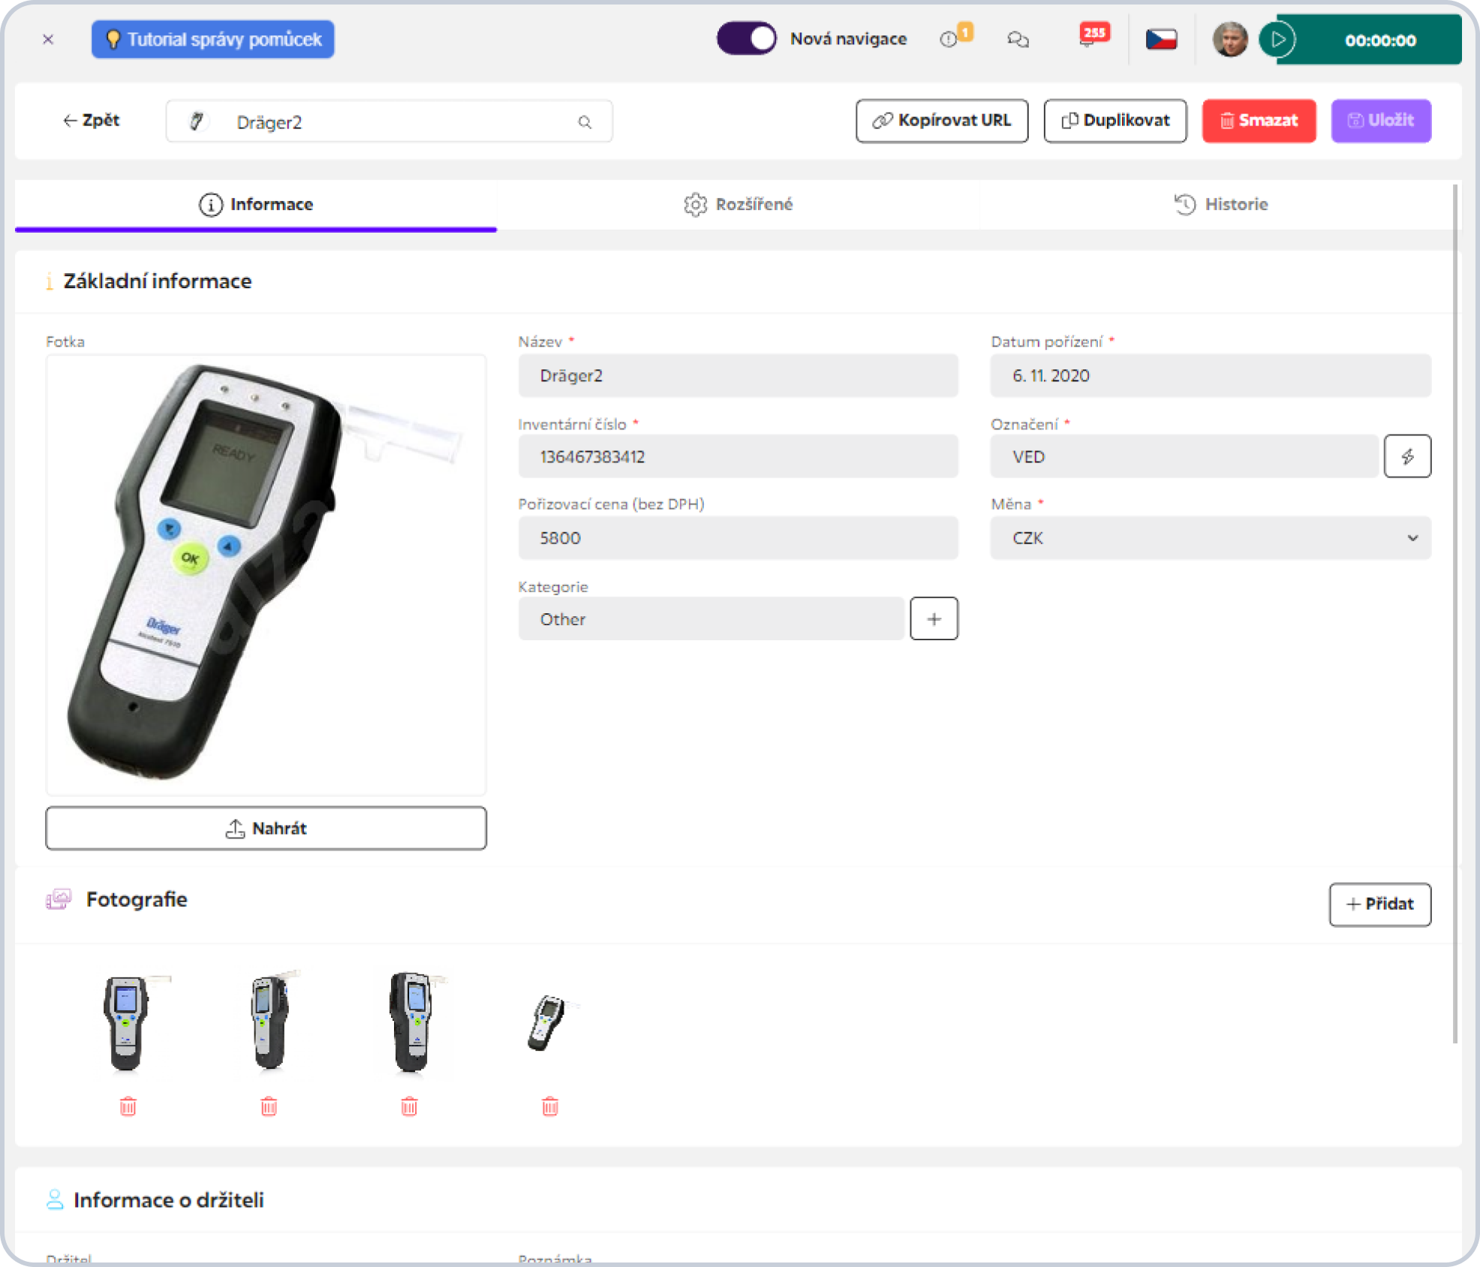This screenshot has width=1480, height=1267.
Task: Open the fourth tilted device thumbnail
Action: (550, 1022)
